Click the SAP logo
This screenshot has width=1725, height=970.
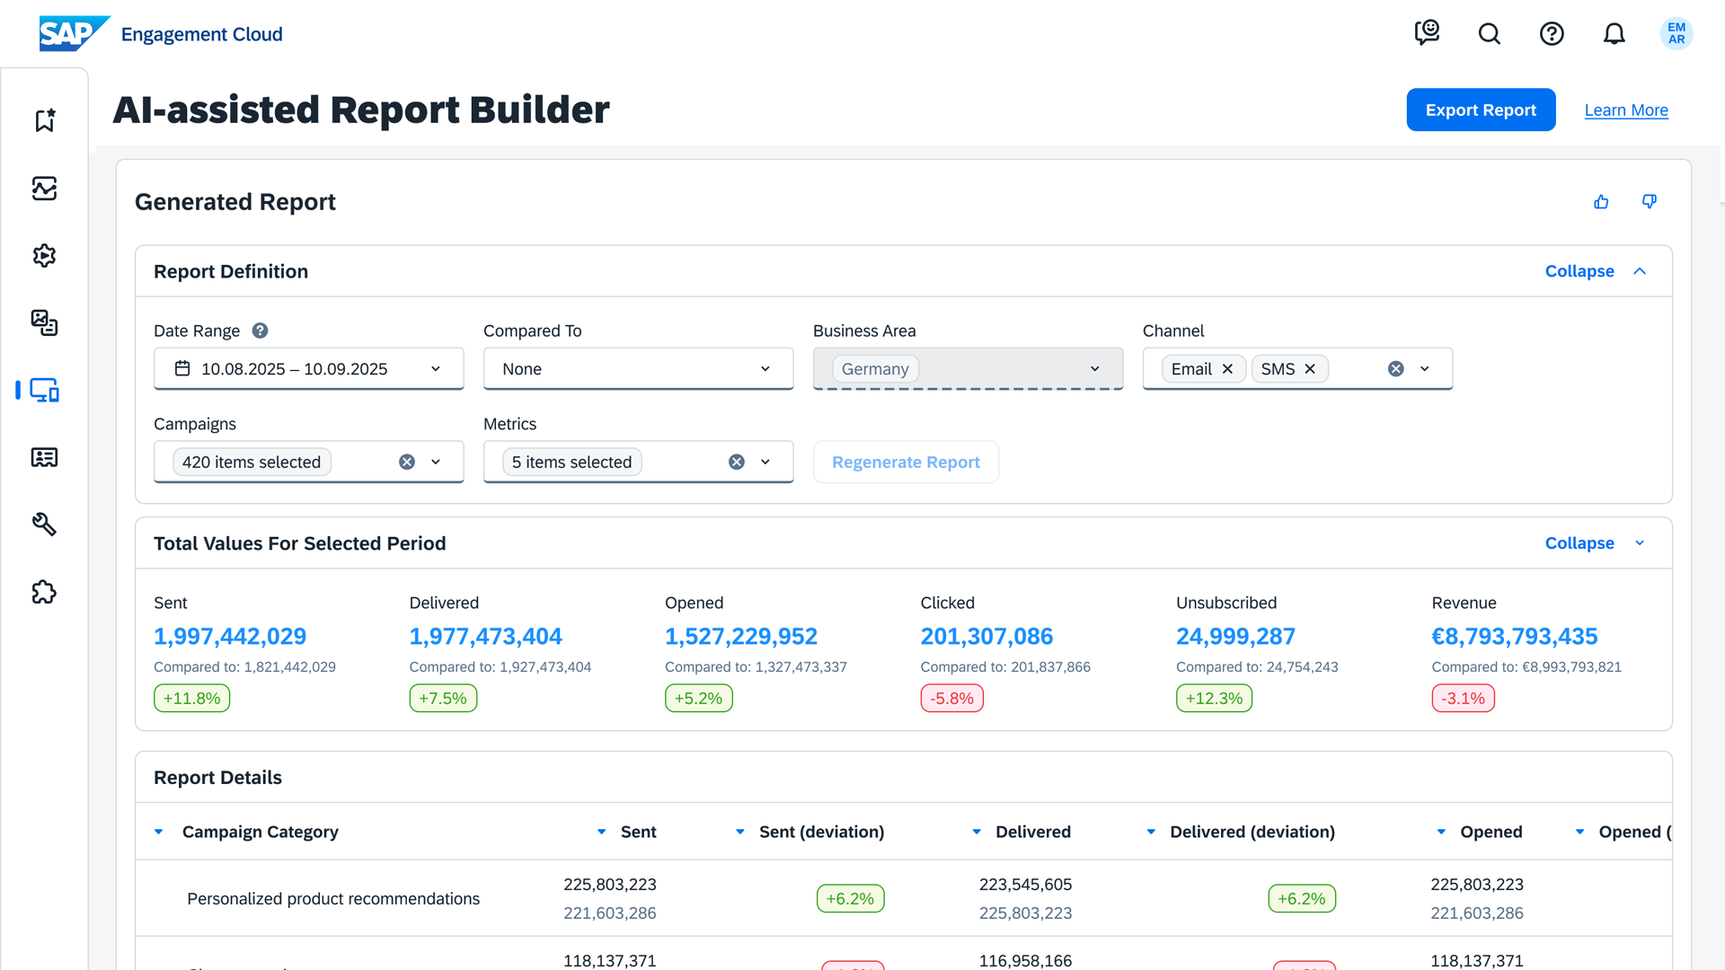pos(75,34)
